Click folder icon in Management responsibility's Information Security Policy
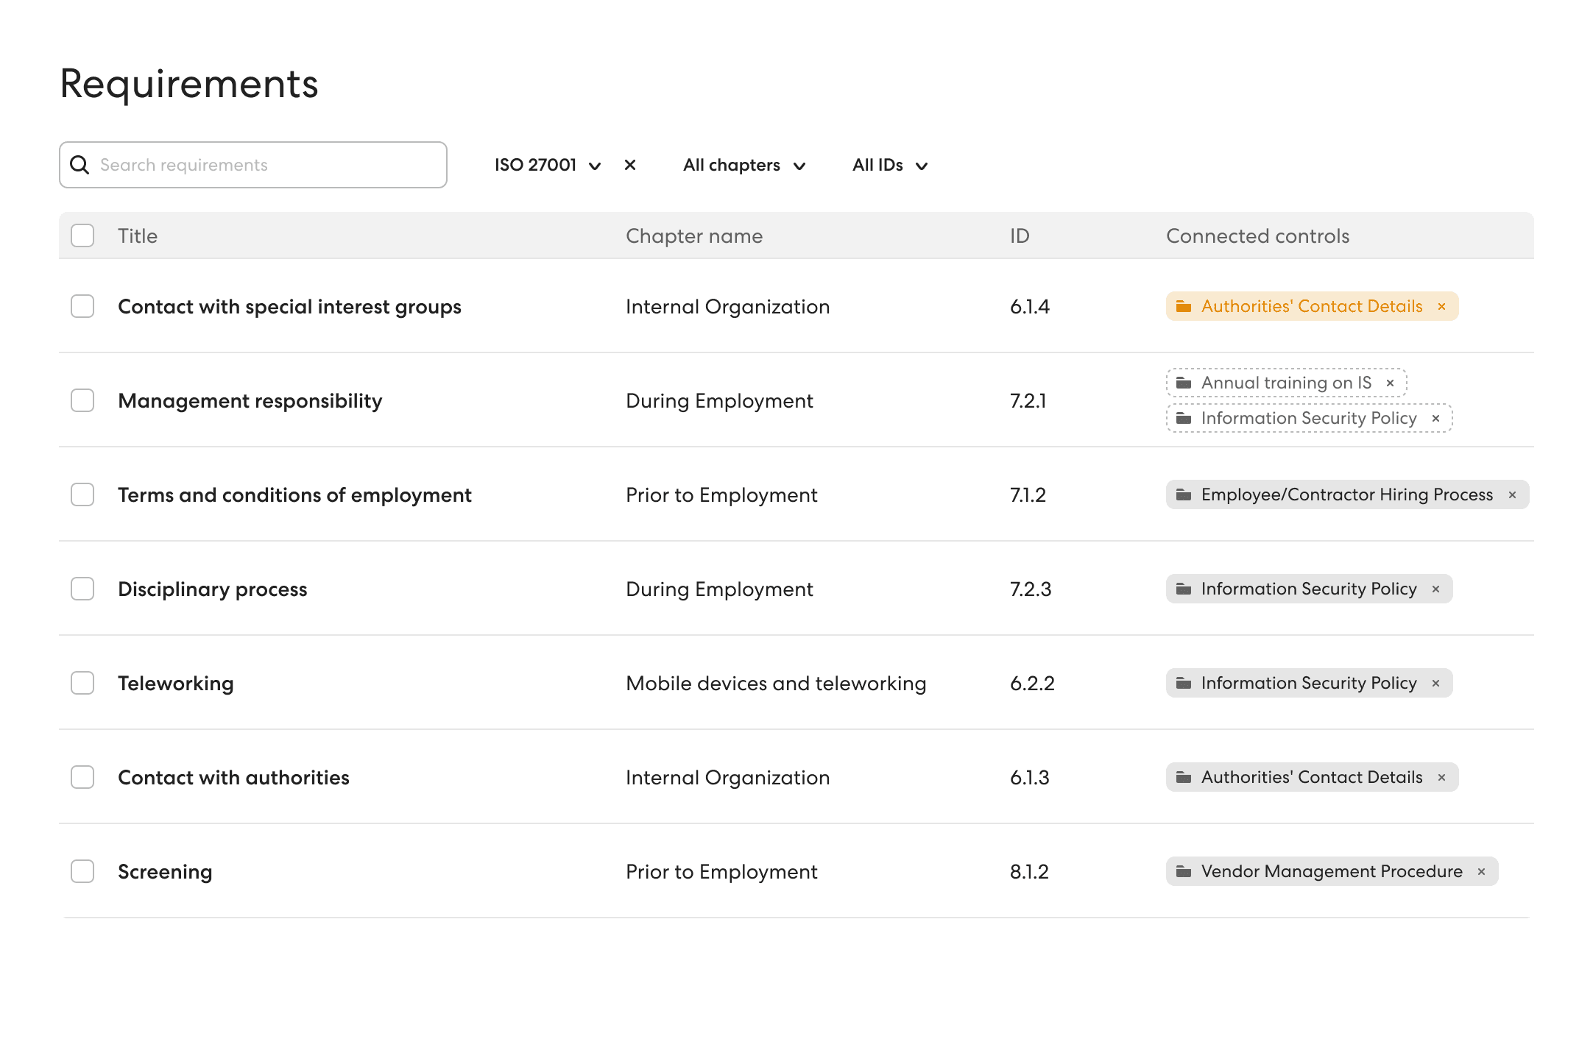This screenshot has width=1593, height=1039. tap(1184, 418)
